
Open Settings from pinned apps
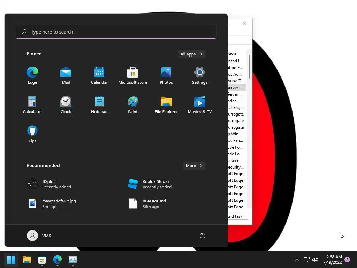200,76
